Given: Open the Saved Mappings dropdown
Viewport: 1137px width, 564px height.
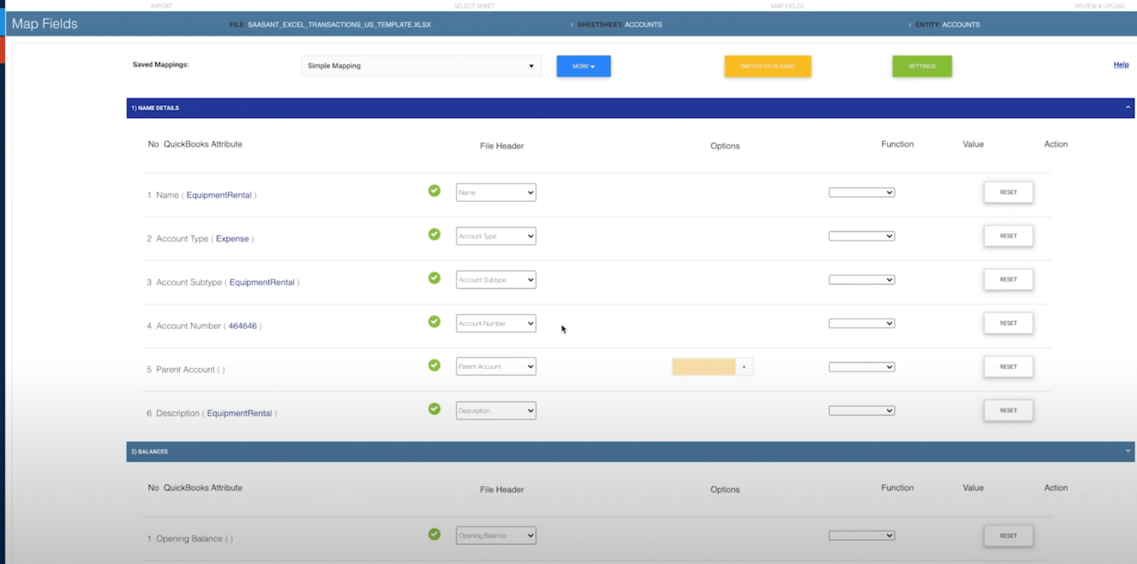Looking at the screenshot, I should click(421, 66).
